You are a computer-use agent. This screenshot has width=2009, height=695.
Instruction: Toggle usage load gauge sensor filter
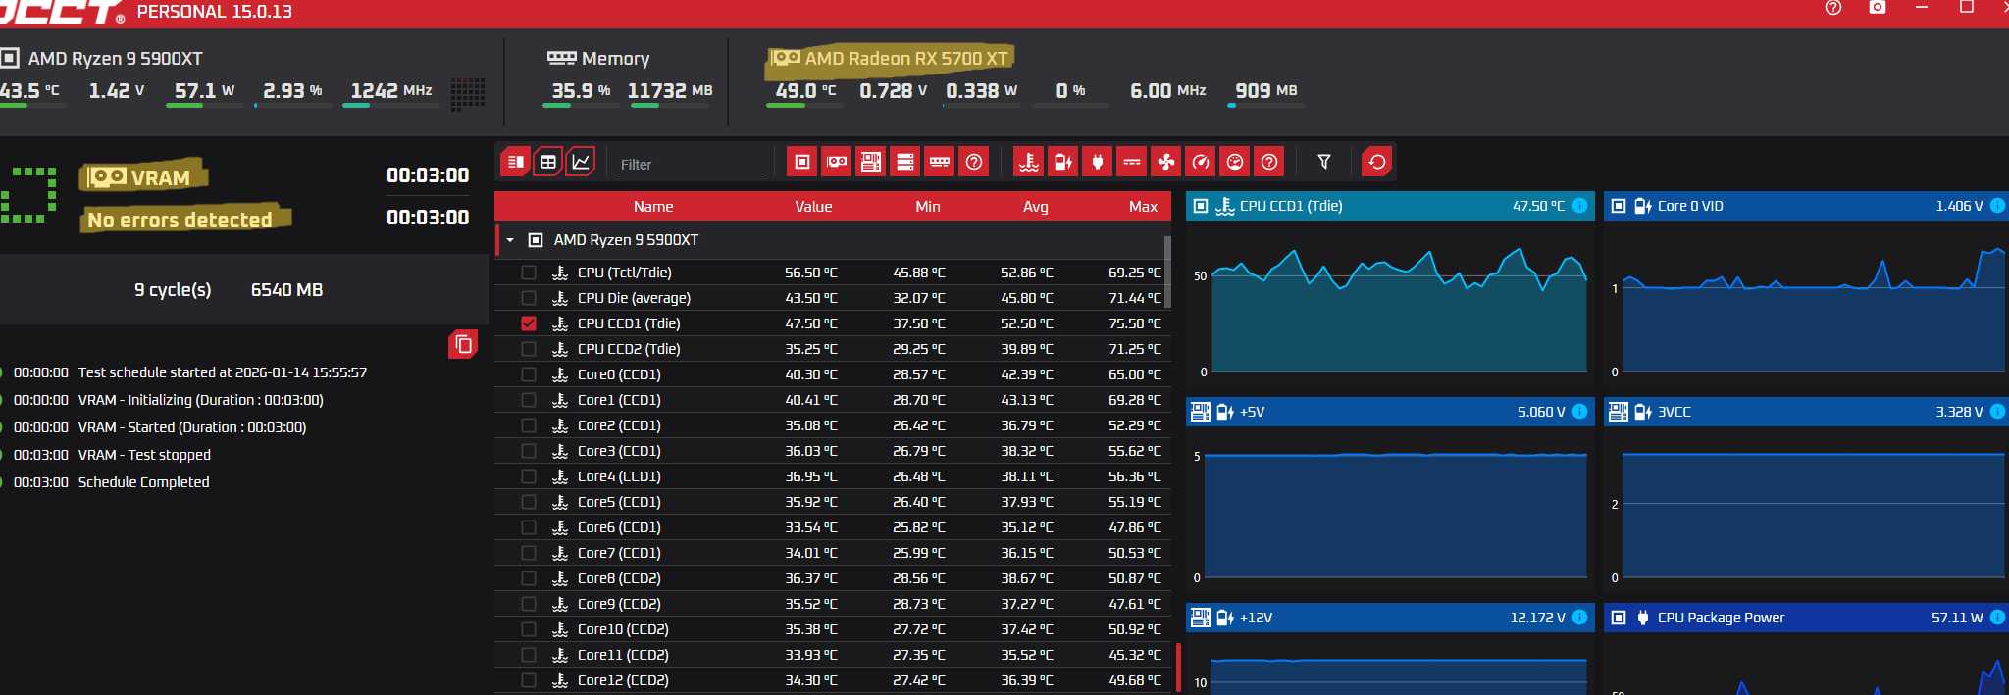tap(1235, 162)
